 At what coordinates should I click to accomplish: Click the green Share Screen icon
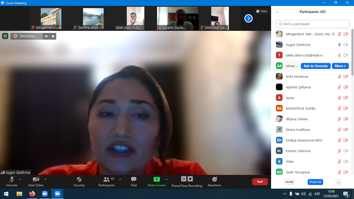click(157, 179)
